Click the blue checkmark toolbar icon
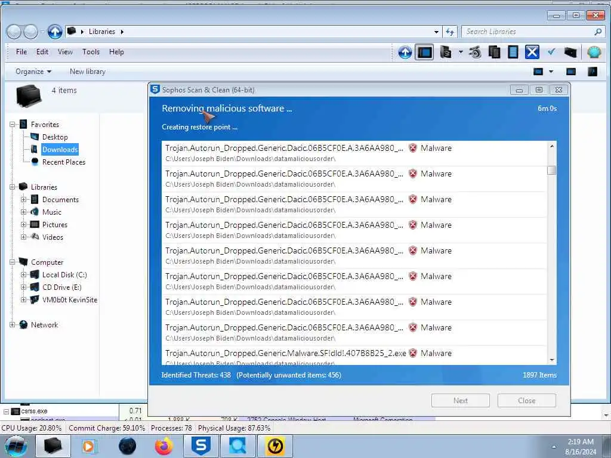 [551, 52]
